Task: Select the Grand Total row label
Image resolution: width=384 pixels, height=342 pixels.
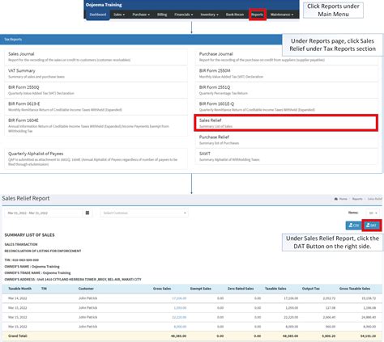Action: (18, 336)
